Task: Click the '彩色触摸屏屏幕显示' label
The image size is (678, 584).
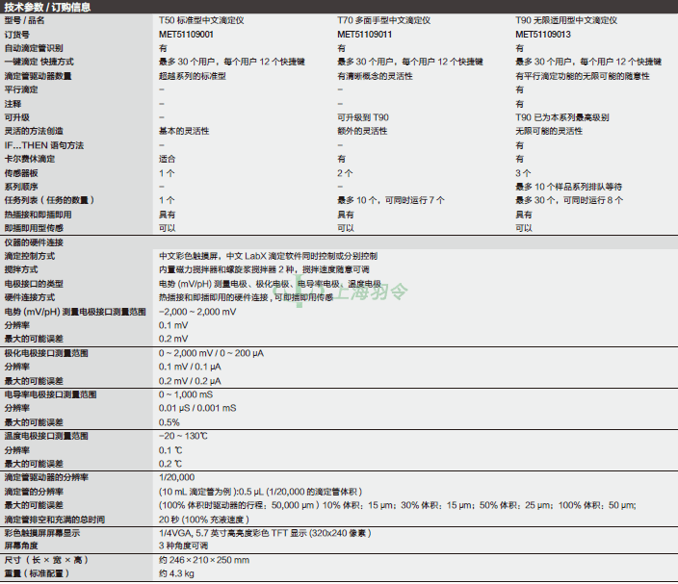Action: click(42, 533)
